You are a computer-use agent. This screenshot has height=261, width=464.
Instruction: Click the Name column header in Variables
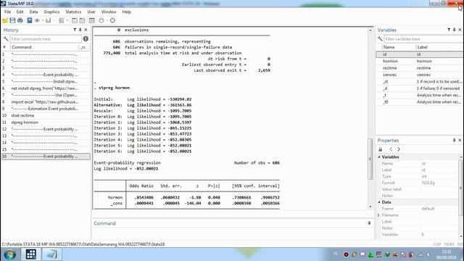[x=398, y=47]
